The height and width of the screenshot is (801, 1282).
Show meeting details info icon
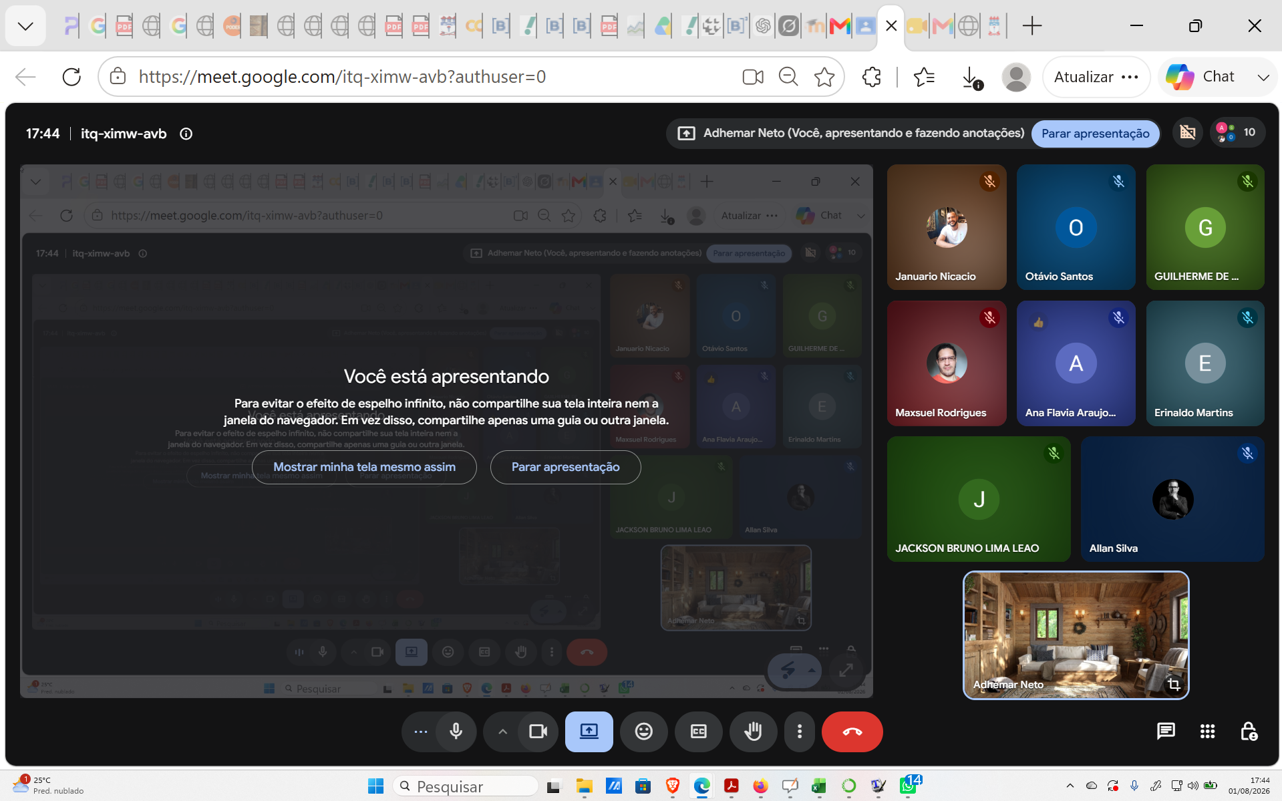pyautogui.click(x=186, y=134)
